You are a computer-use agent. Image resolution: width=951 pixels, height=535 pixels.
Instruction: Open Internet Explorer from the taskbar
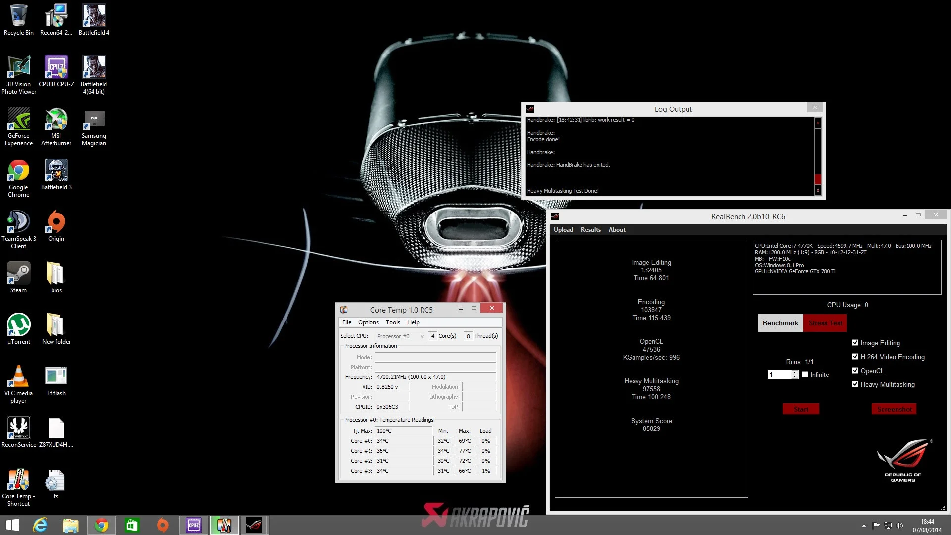click(40, 525)
